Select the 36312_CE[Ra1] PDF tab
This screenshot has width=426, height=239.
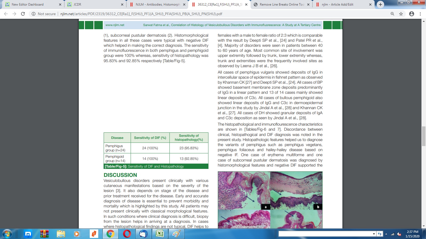click(x=220, y=5)
